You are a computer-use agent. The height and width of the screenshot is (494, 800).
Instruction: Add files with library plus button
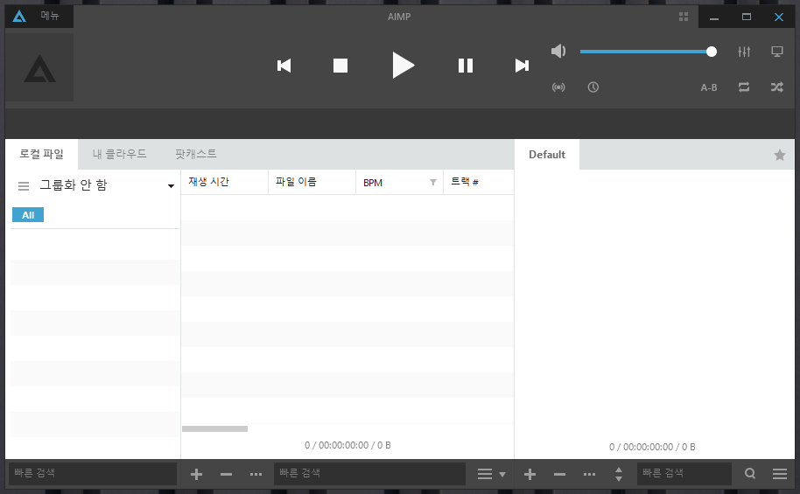coord(196,474)
